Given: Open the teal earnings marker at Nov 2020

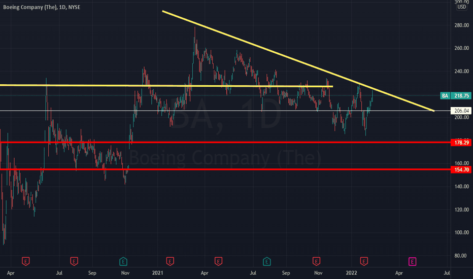Looking at the screenshot, I should (x=123, y=261).
